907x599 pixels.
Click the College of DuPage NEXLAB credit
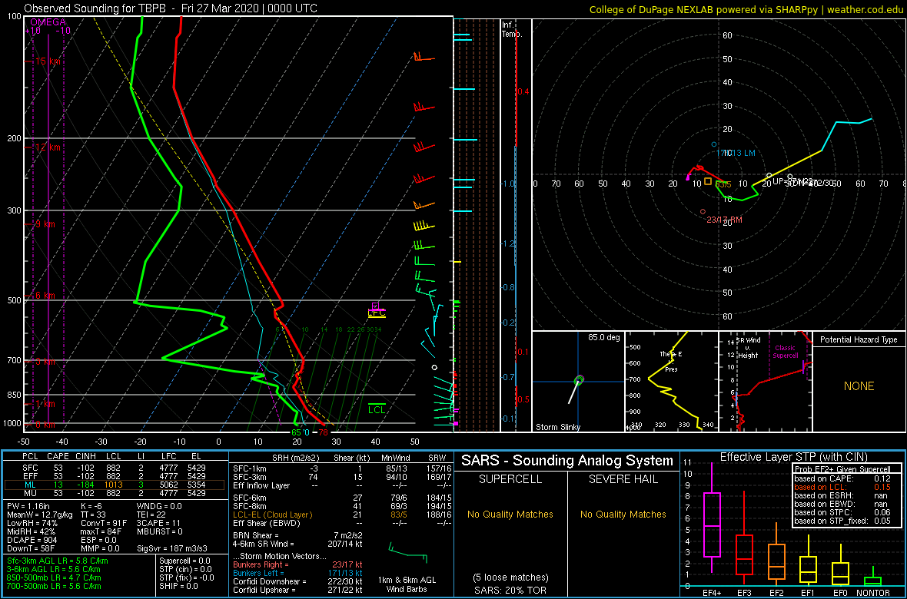[x=746, y=9]
